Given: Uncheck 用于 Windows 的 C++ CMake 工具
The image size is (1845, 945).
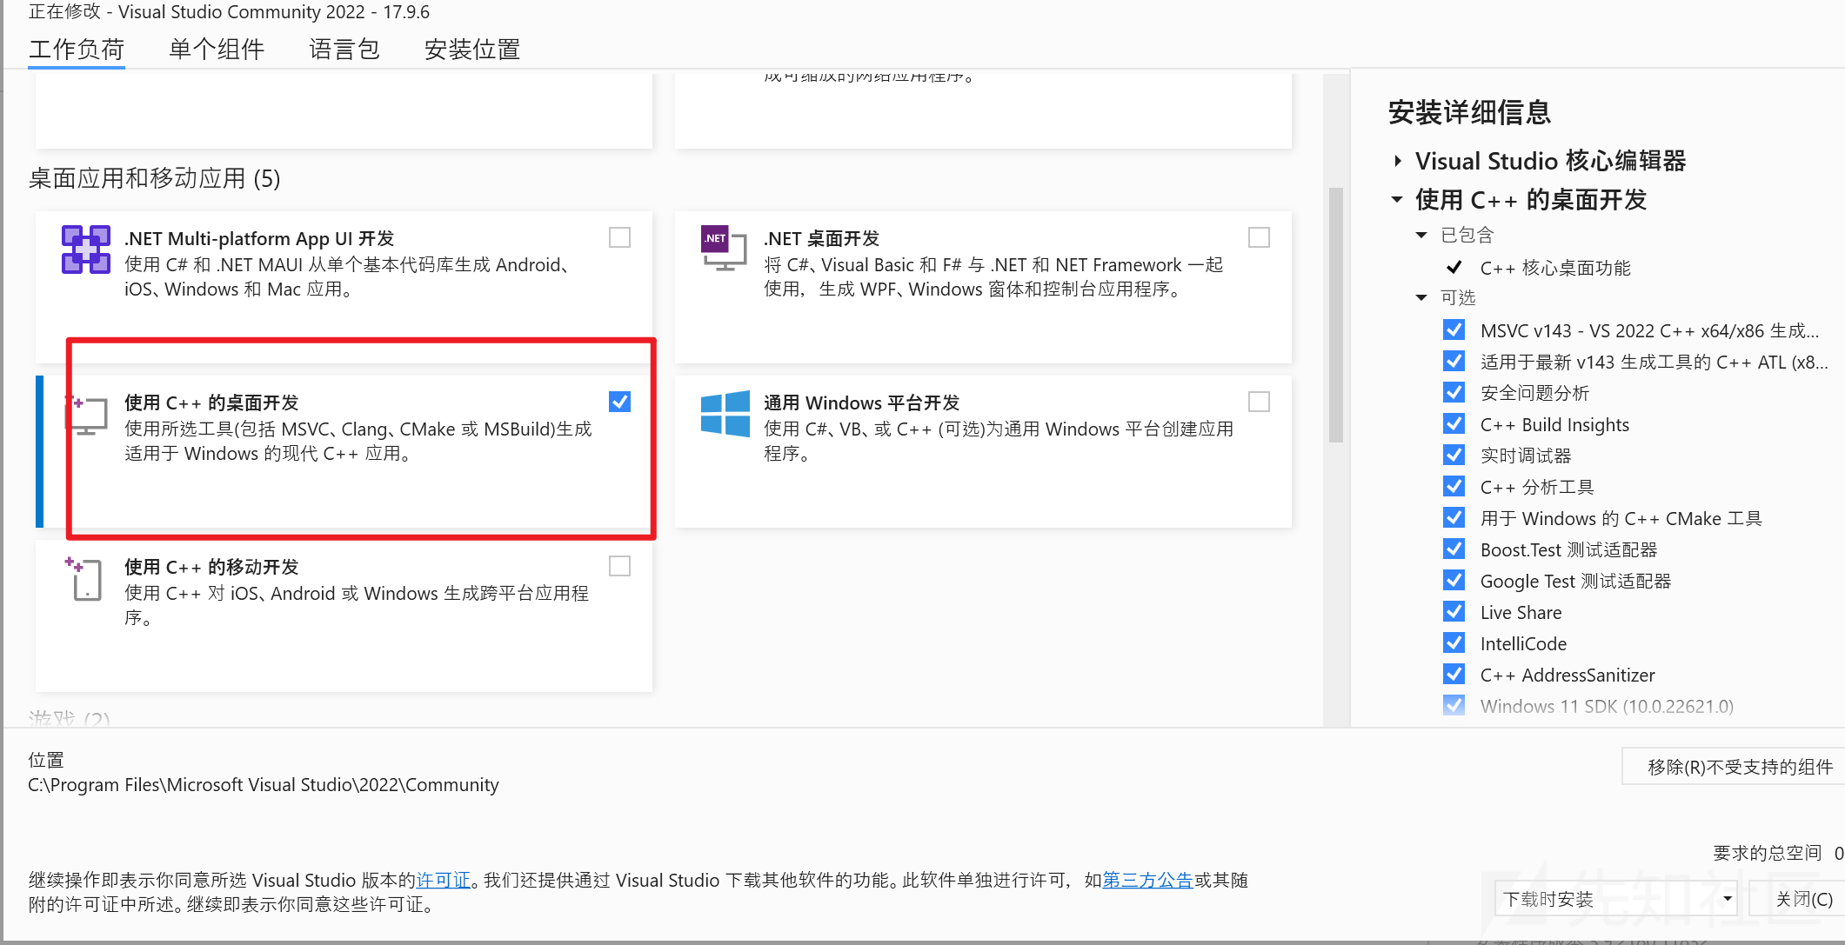Looking at the screenshot, I should [x=1454, y=518].
